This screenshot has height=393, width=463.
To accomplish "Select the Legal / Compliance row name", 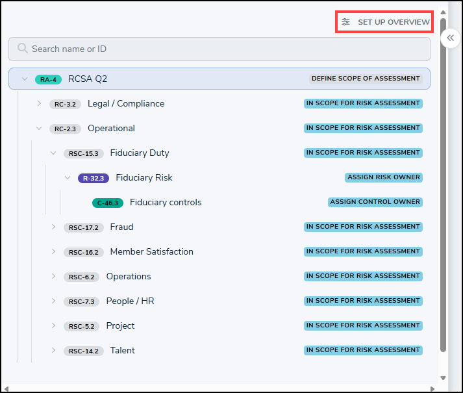I will (x=126, y=104).
